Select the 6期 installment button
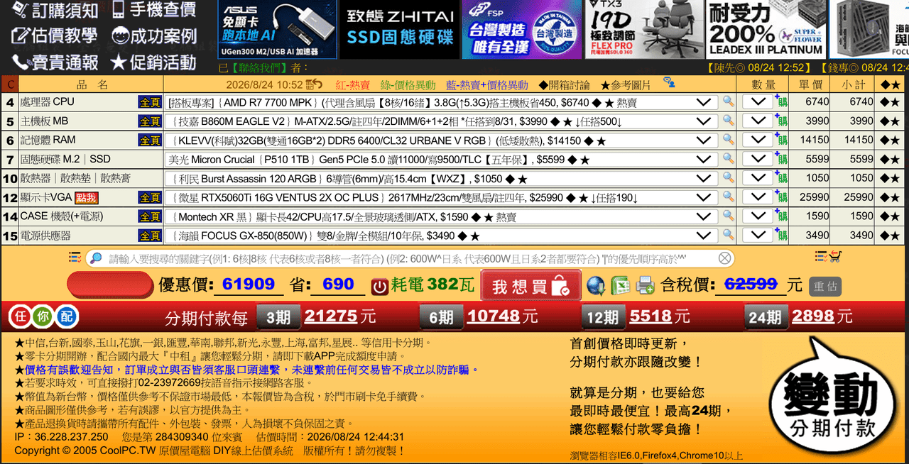909x464 pixels. pos(441,317)
